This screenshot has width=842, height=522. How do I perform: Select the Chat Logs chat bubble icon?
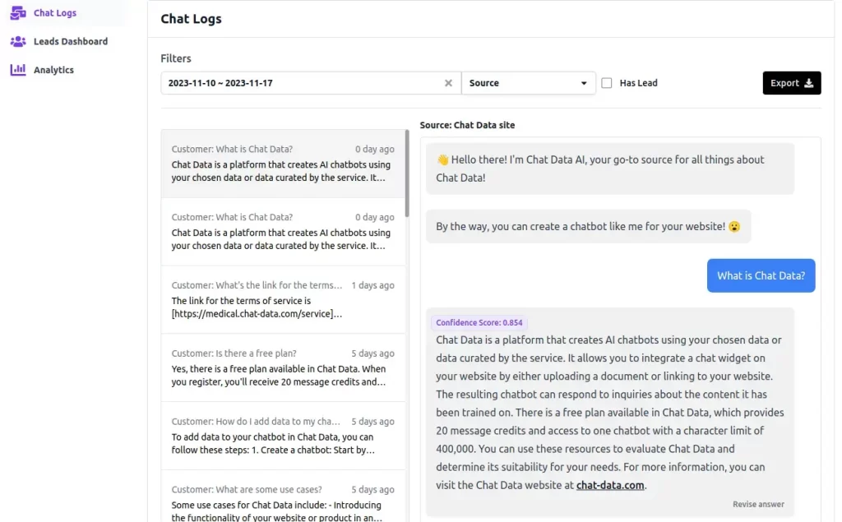(x=16, y=12)
